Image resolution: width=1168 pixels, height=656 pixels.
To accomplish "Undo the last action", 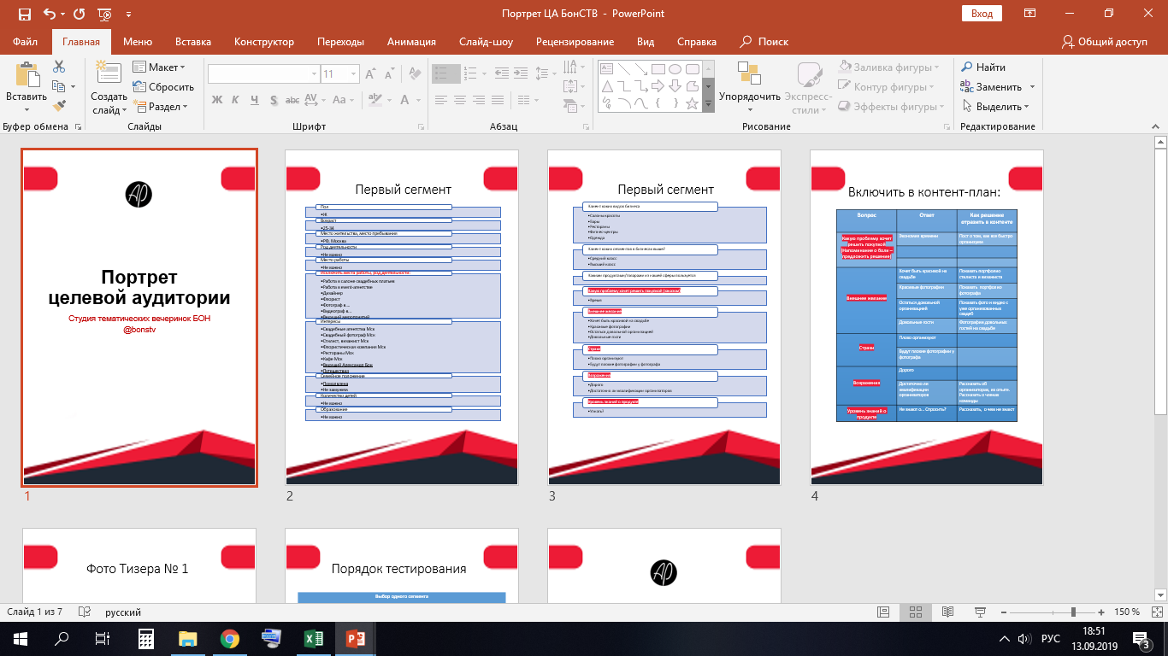I will (x=49, y=14).
